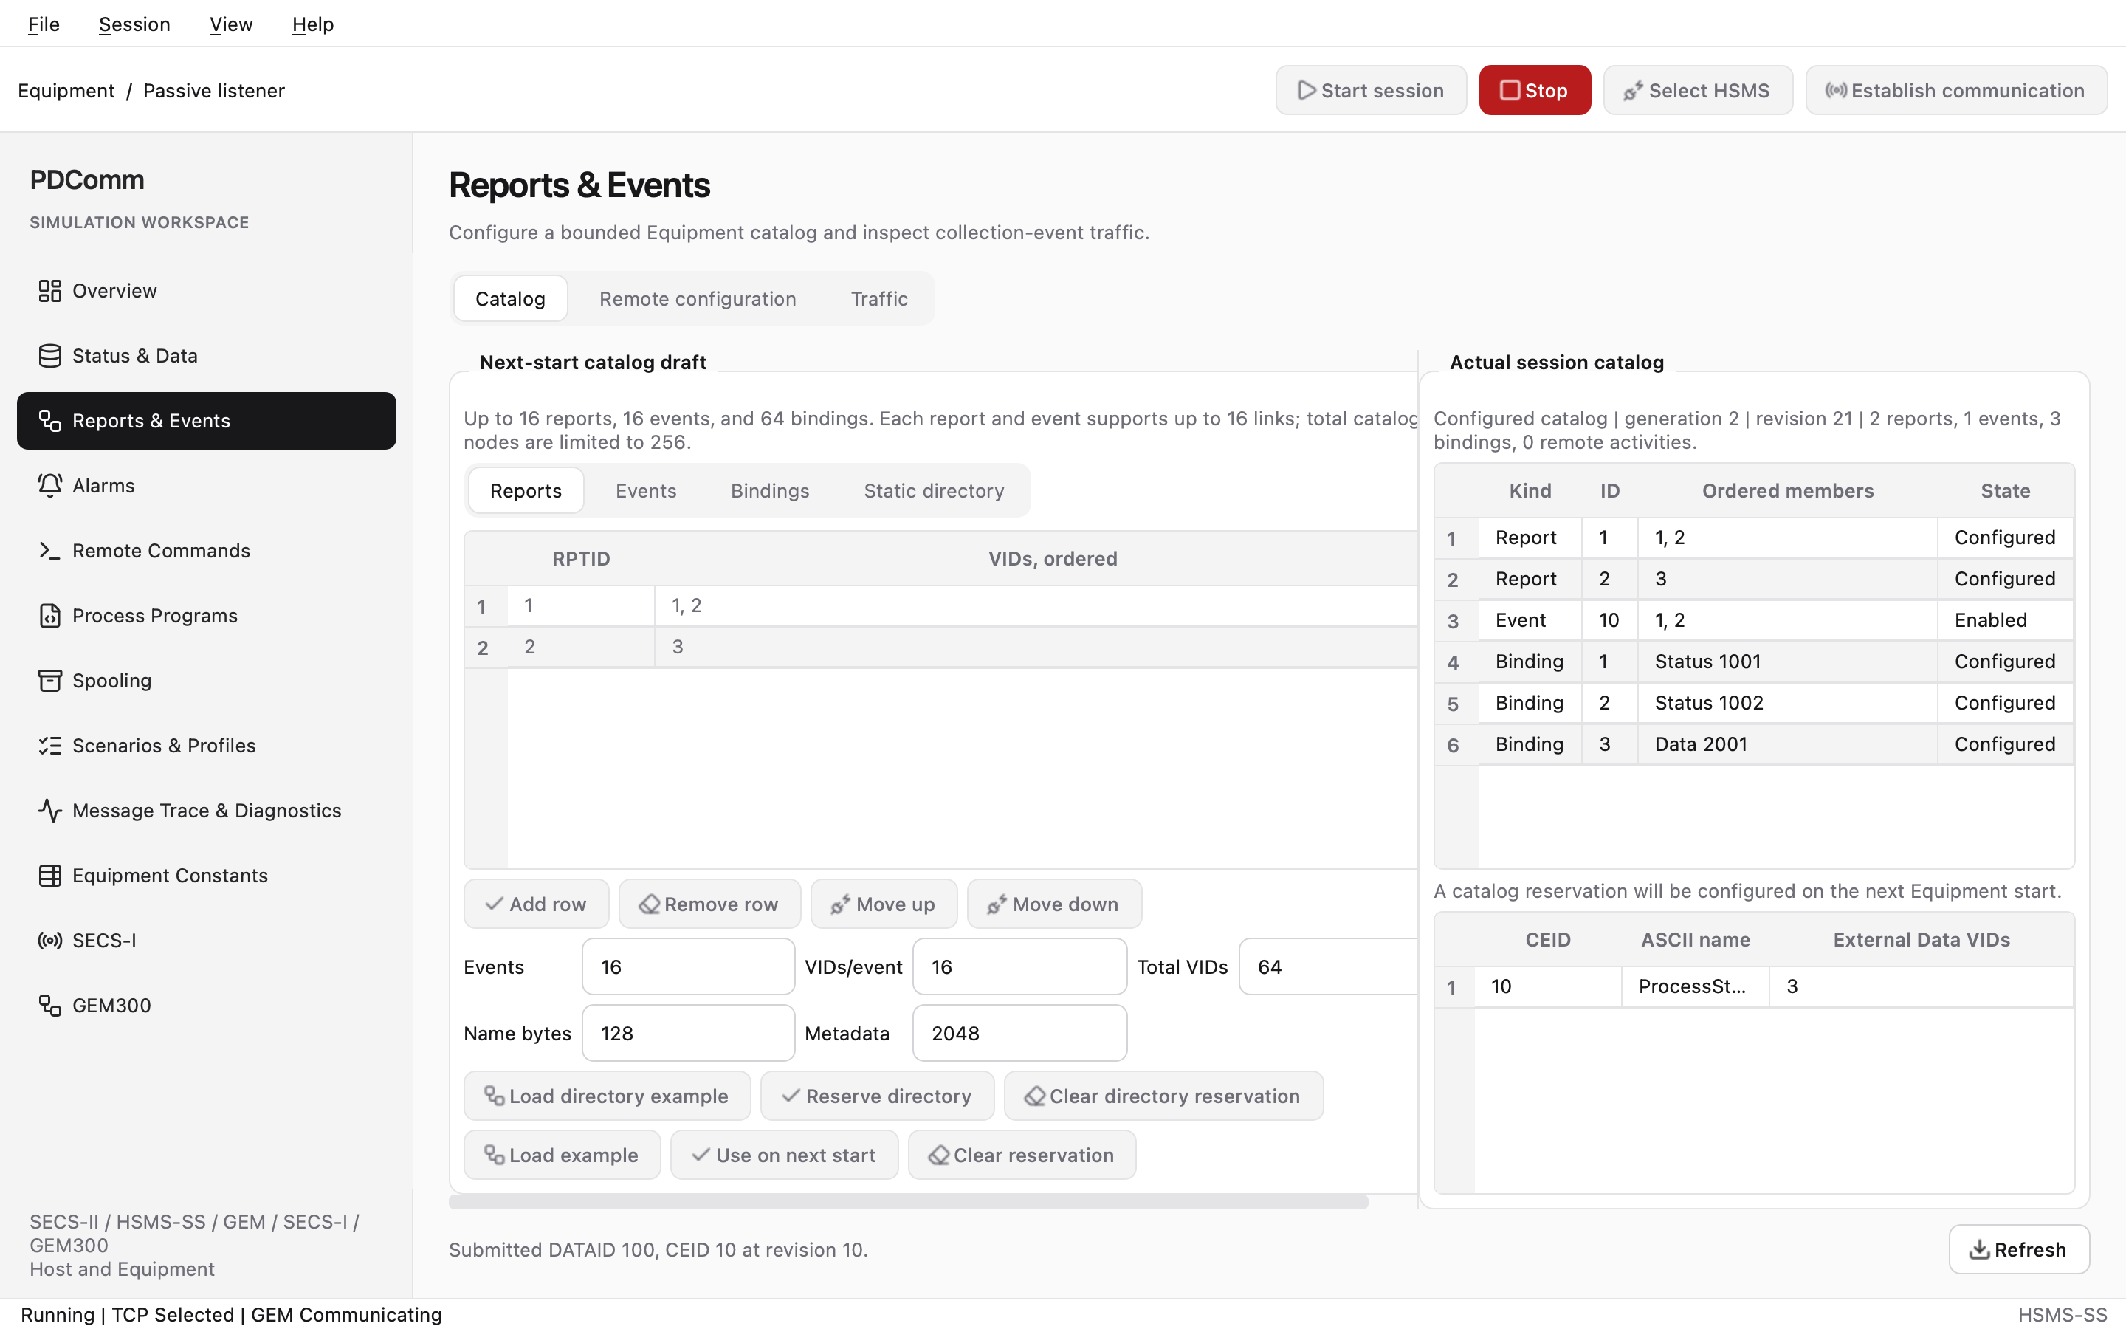Open Message Trace & Diagnostics
The image size is (2126, 1329).
[207, 811]
